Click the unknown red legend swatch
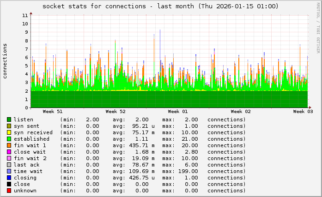This screenshot has width=322, height=197. point(9,191)
